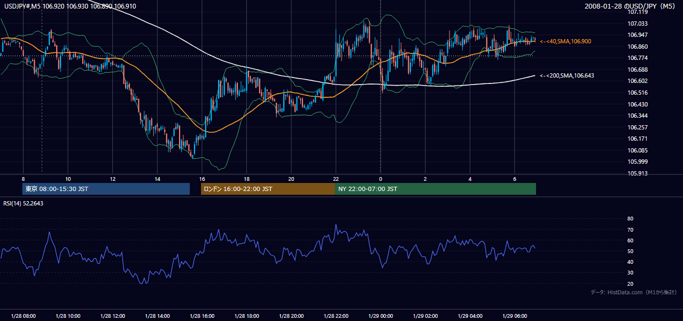Click price axis label 106.516
Image resolution: width=683 pixels, height=321 pixels.
(x=638, y=93)
